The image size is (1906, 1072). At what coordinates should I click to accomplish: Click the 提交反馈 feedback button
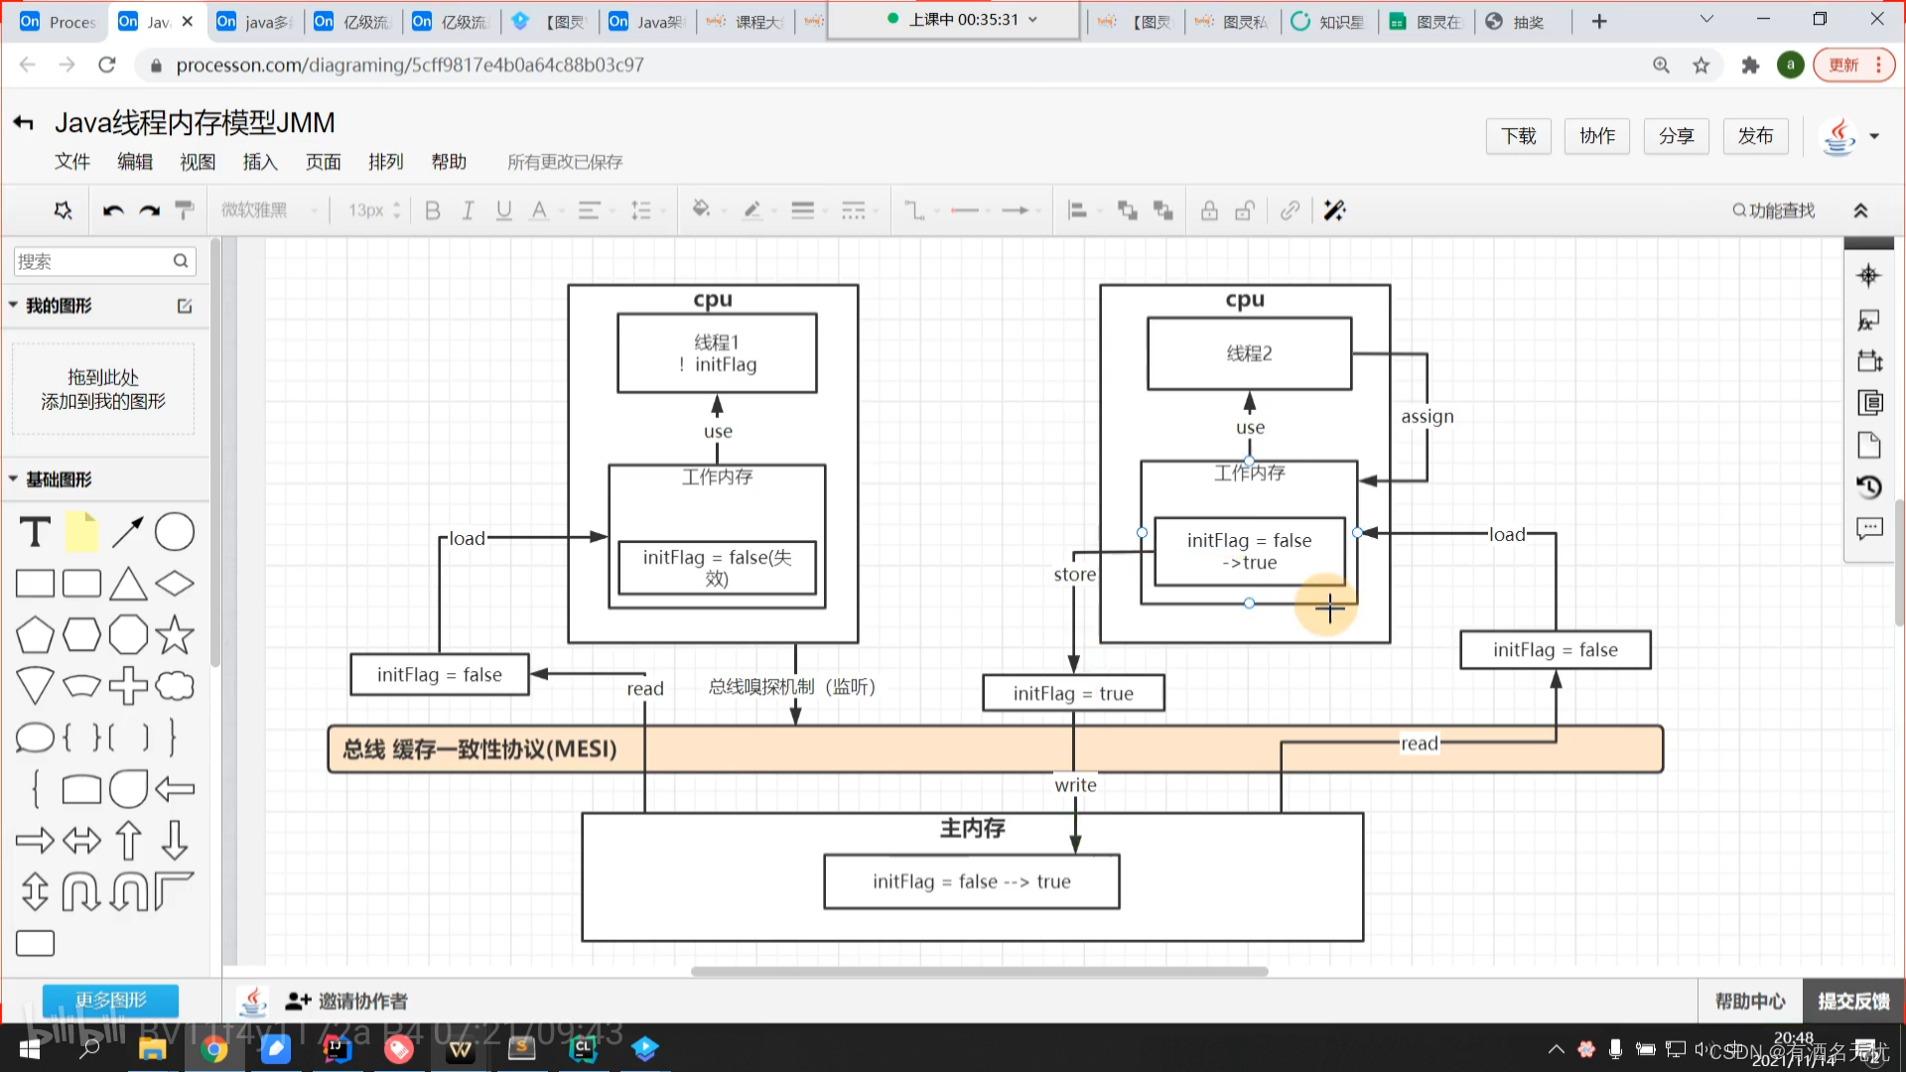1853,1001
